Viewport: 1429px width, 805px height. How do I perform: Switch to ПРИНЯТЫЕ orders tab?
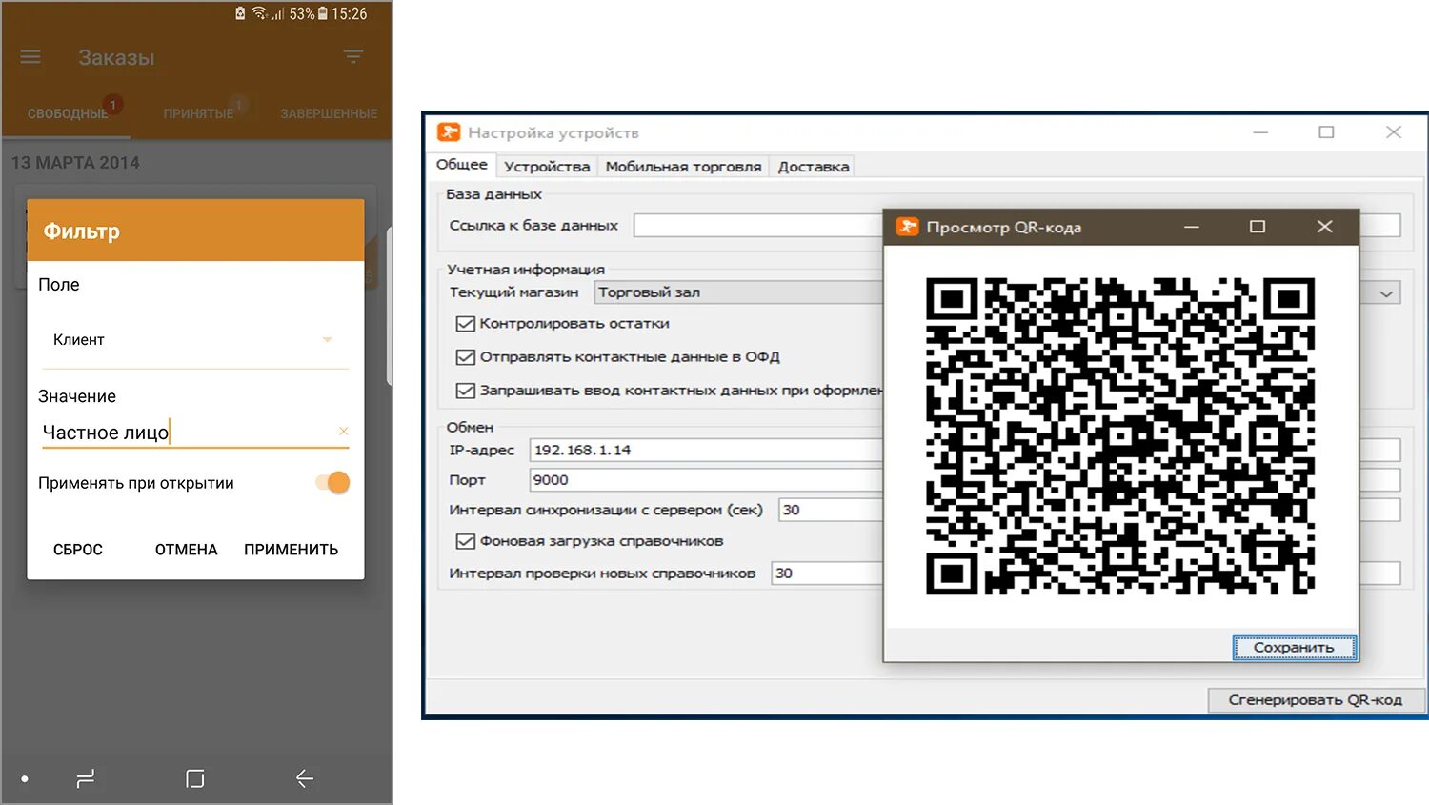pos(198,113)
